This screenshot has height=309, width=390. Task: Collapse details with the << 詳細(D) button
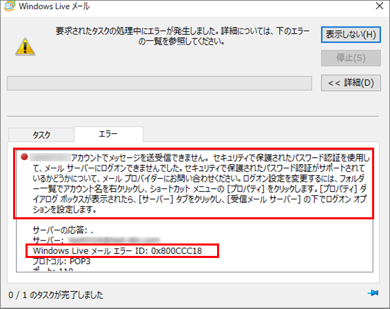351,83
